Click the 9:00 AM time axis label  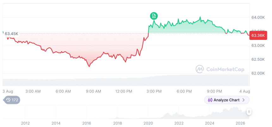click(x=94, y=91)
